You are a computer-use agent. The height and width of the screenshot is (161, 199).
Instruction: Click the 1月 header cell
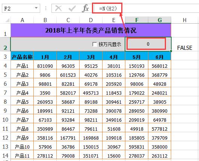pyautogui.click(x=45, y=56)
